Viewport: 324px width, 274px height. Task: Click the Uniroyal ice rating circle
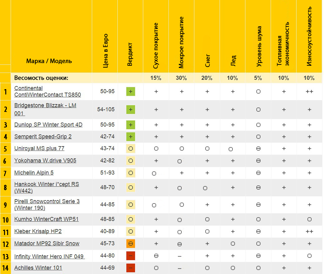pos(231,149)
